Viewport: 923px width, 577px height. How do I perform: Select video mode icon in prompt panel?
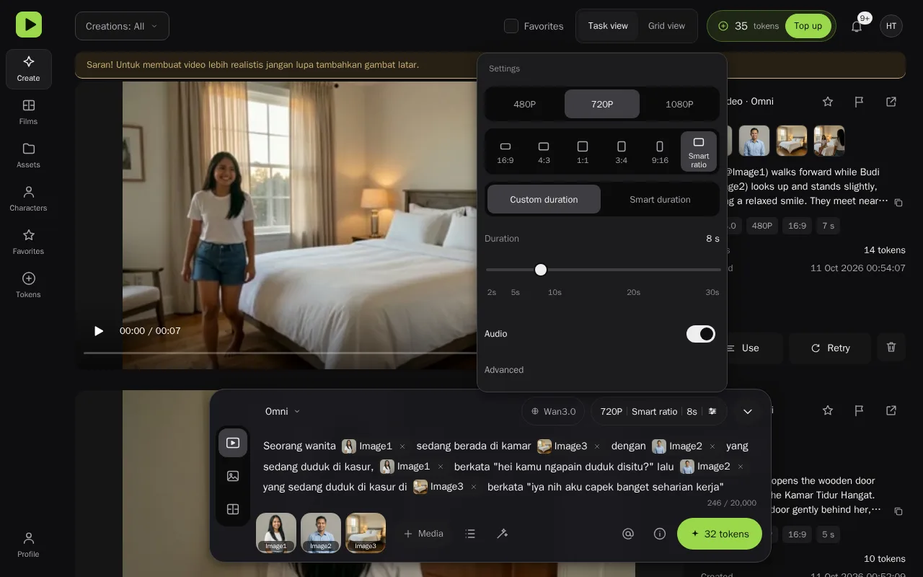[233, 443]
